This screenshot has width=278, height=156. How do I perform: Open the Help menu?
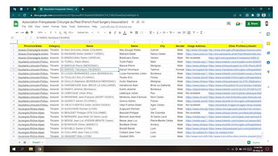94,26
